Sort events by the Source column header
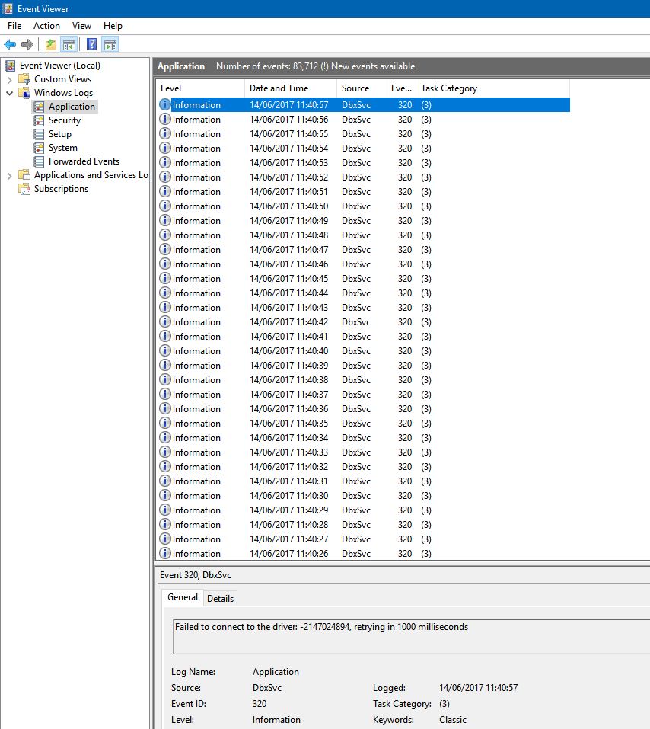The image size is (650, 729). (x=355, y=88)
